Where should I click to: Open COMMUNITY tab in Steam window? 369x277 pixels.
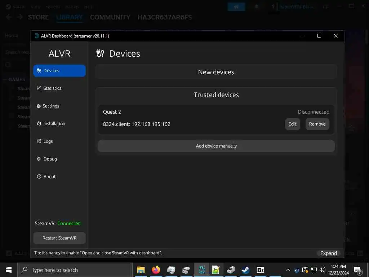tap(110, 17)
